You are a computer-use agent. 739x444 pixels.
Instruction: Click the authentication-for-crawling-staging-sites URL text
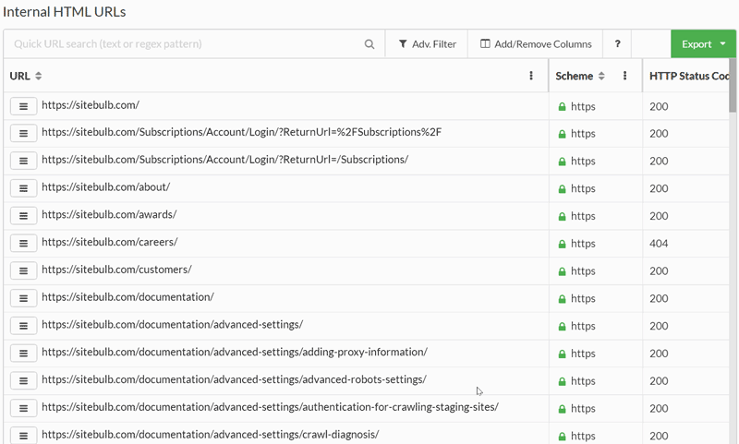coord(270,407)
